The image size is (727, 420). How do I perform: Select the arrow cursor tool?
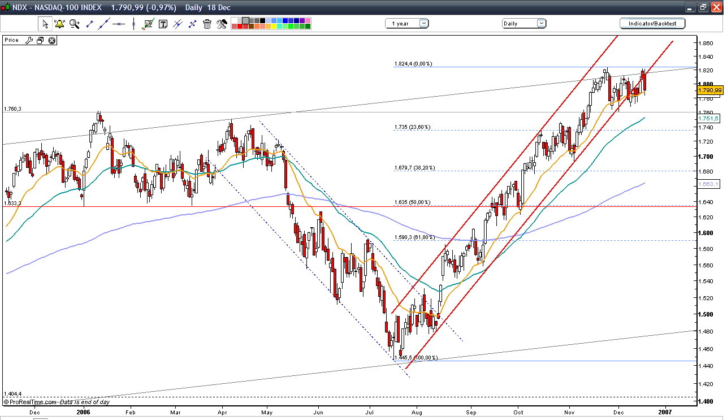coord(44,24)
